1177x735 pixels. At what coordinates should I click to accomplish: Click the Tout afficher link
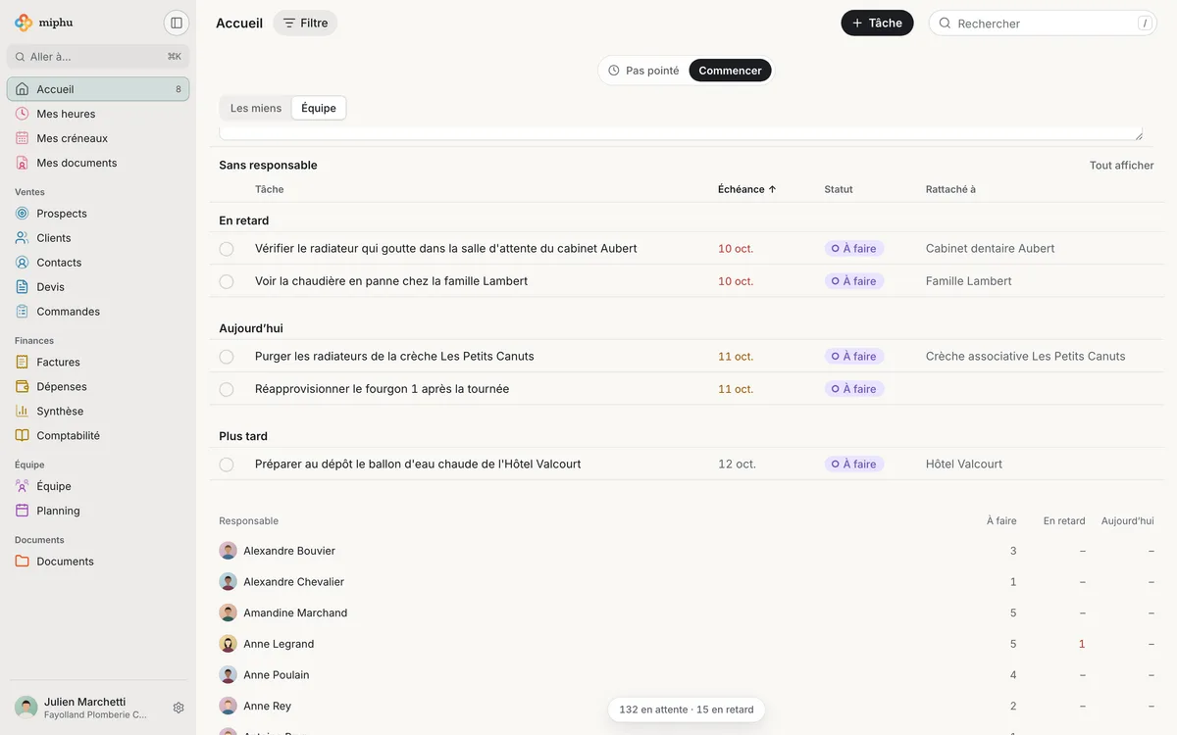click(x=1121, y=165)
